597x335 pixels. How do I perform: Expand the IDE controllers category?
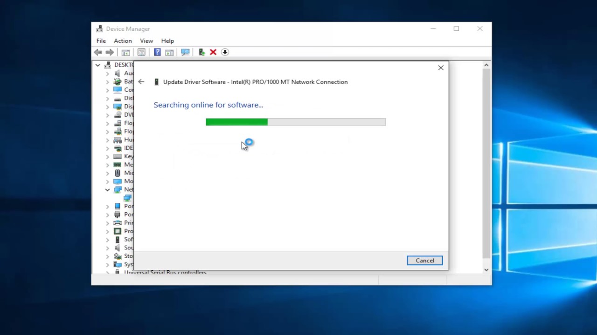pyautogui.click(x=107, y=147)
